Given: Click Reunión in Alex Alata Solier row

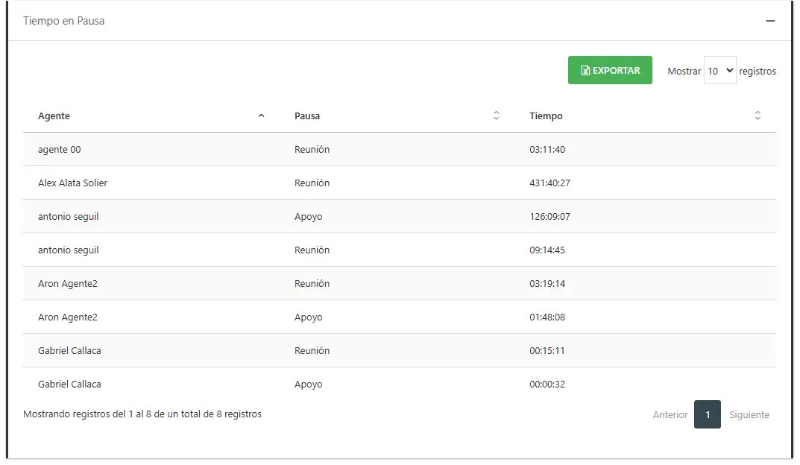Looking at the screenshot, I should tap(312, 183).
